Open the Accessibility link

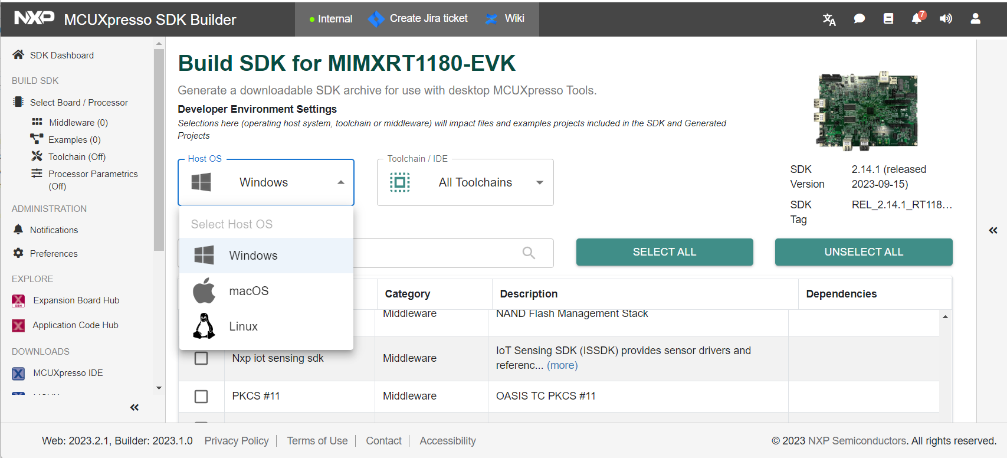[448, 441]
